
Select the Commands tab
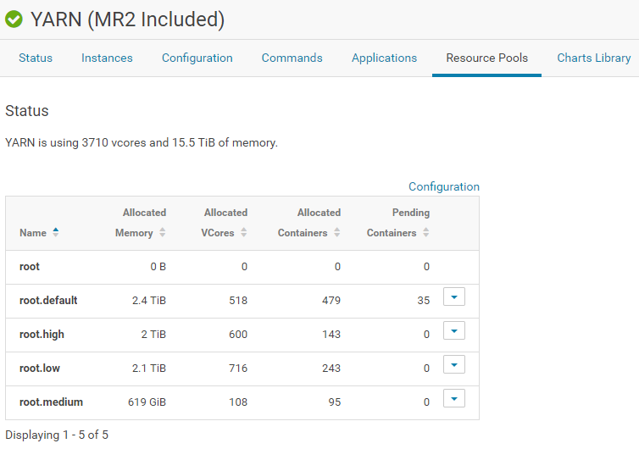point(292,58)
